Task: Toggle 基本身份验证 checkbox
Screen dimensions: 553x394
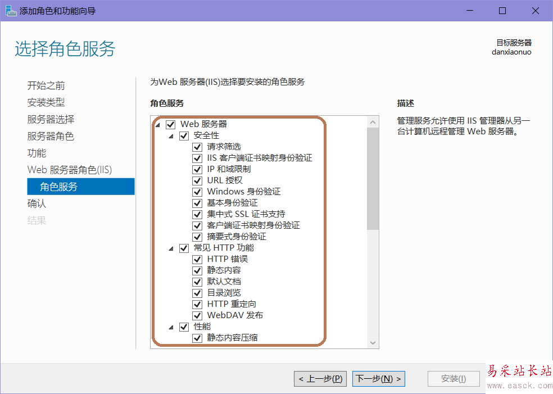Action: [197, 203]
